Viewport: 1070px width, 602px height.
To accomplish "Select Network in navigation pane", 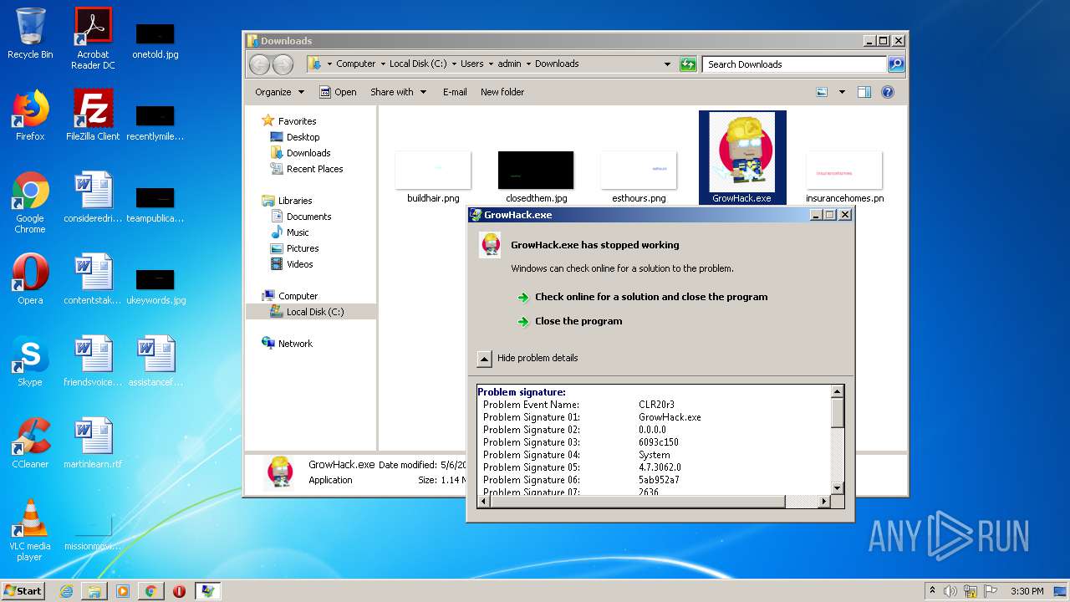I will (295, 344).
